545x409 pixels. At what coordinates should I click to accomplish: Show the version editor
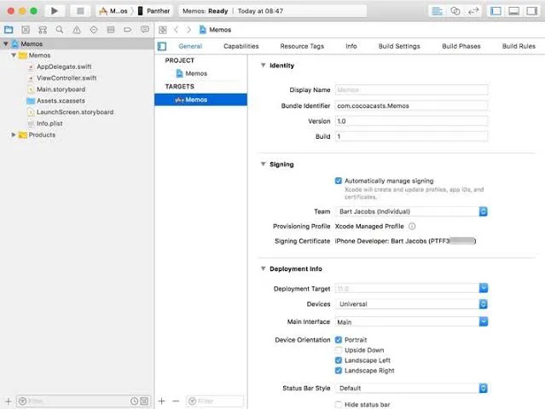pos(473,11)
